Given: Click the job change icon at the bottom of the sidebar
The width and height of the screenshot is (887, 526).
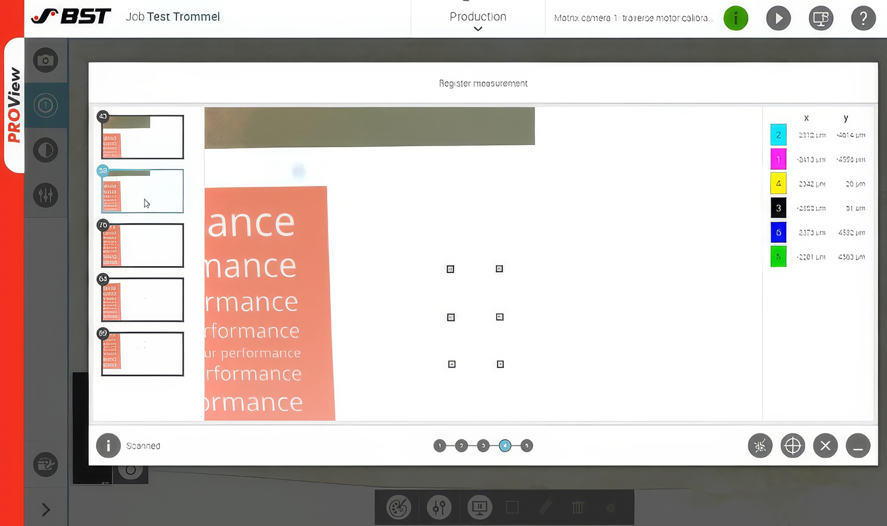Looking at the screenshot, I should 45,464.
